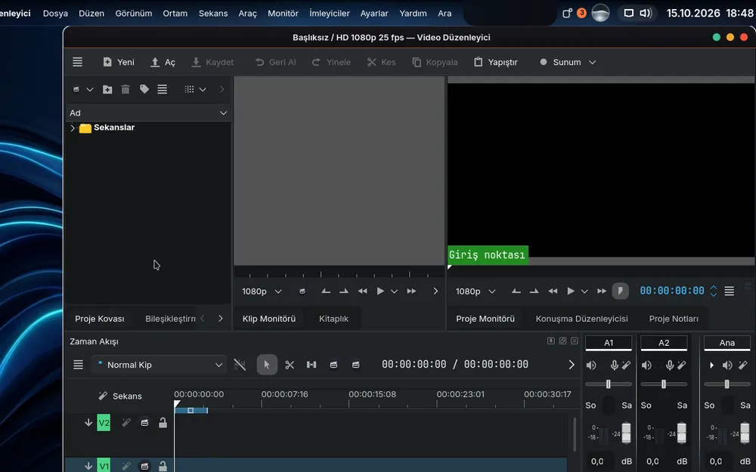The height and width of the screenshot is (472, 756).
Task: Adjust the A1 balance slider
Action: click(x=609, y=384)
